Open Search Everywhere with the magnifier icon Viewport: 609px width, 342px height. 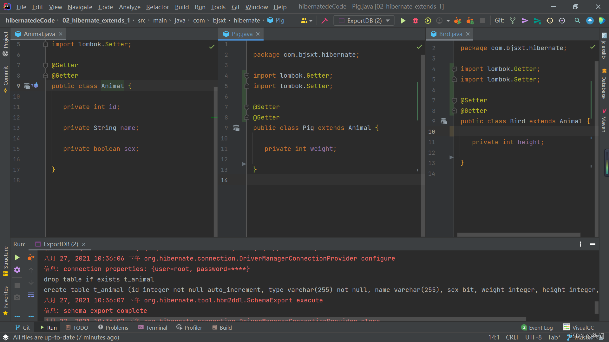point(577,21)
